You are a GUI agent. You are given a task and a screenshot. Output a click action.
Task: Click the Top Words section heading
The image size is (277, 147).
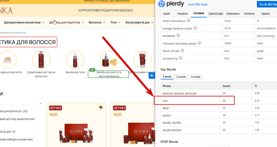click(168, 69)
